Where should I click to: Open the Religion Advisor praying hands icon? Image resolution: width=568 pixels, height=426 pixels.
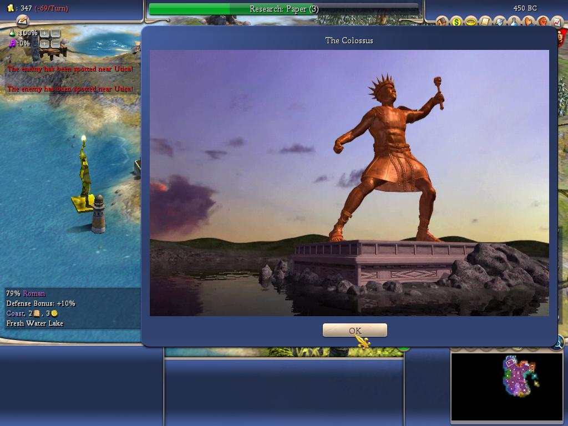click(529, 21)
